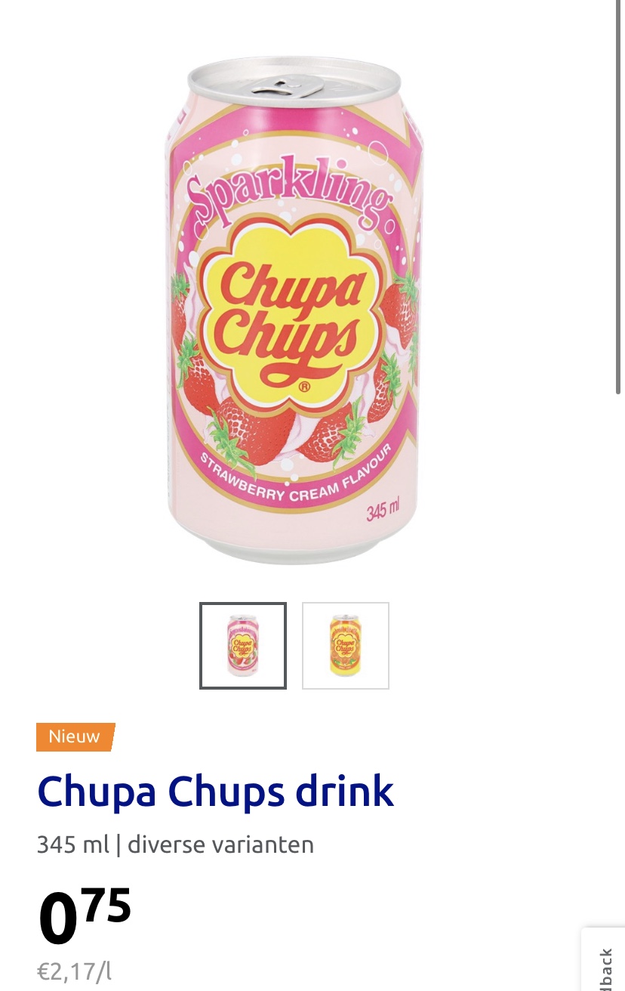
Task: Open the feedback tab at screen edge
Action: [x=604, y=959]
